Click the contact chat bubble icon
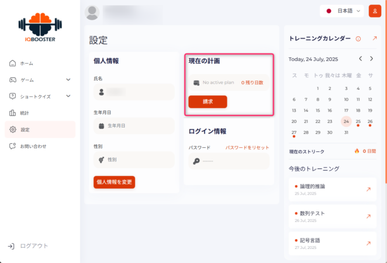Viewport: 387px width, 263px height. tap(12, 146)
